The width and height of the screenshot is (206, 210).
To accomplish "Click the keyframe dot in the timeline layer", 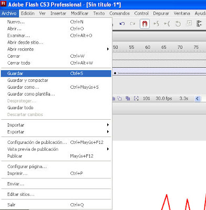I will click(x=115, y=73).
